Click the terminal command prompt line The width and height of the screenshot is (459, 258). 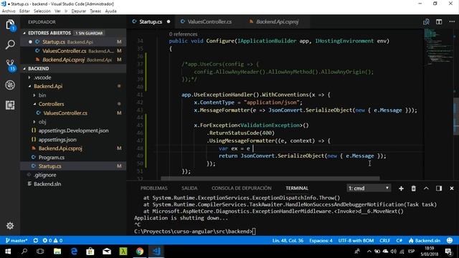194,231
